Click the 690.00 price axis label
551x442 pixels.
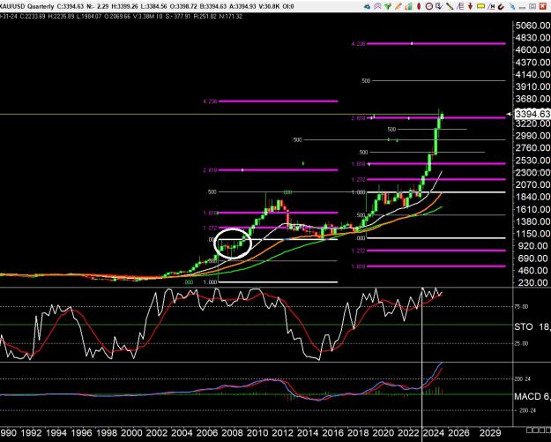(x=534, y=258)
